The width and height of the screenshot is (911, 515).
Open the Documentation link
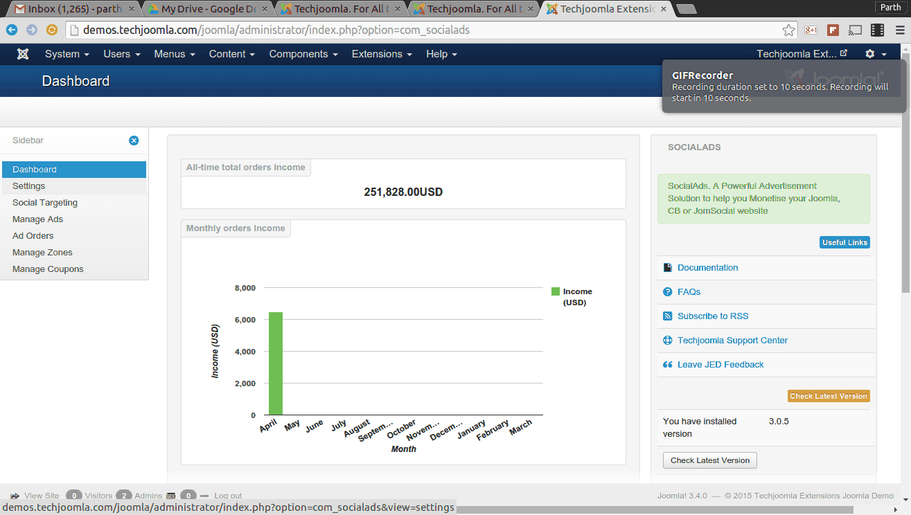(x=707, y=268)
